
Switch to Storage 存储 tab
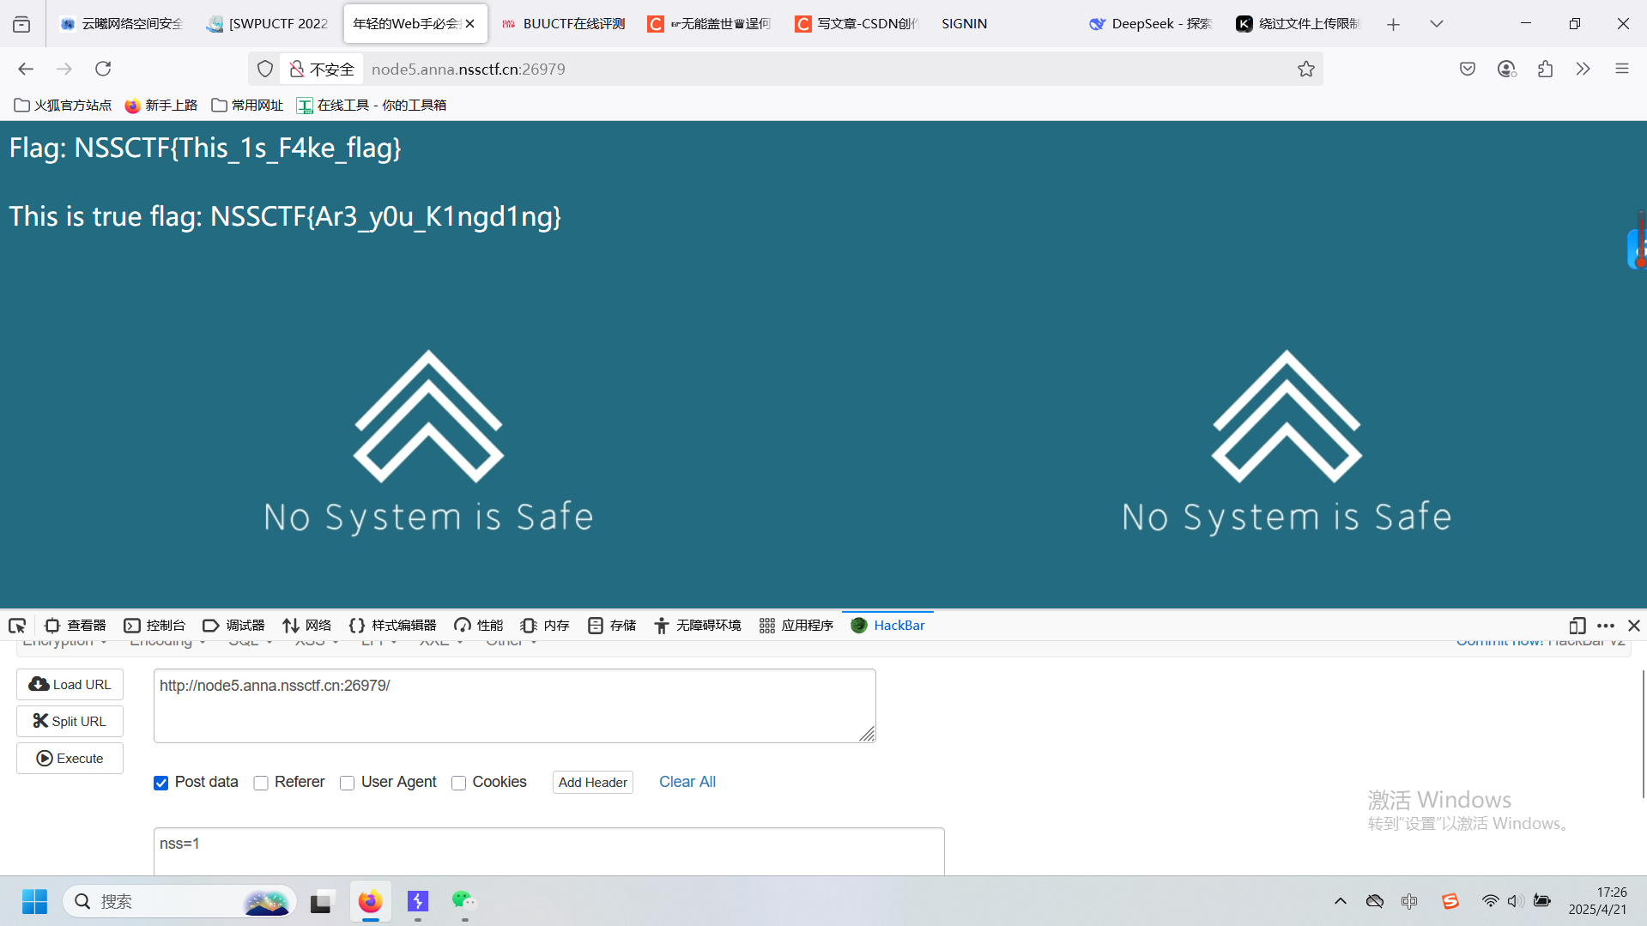click(x=612, y=626)
